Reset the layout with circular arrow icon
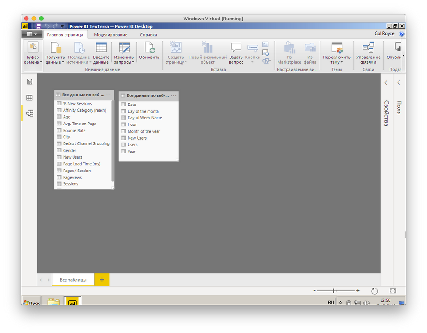 (374, 291)
